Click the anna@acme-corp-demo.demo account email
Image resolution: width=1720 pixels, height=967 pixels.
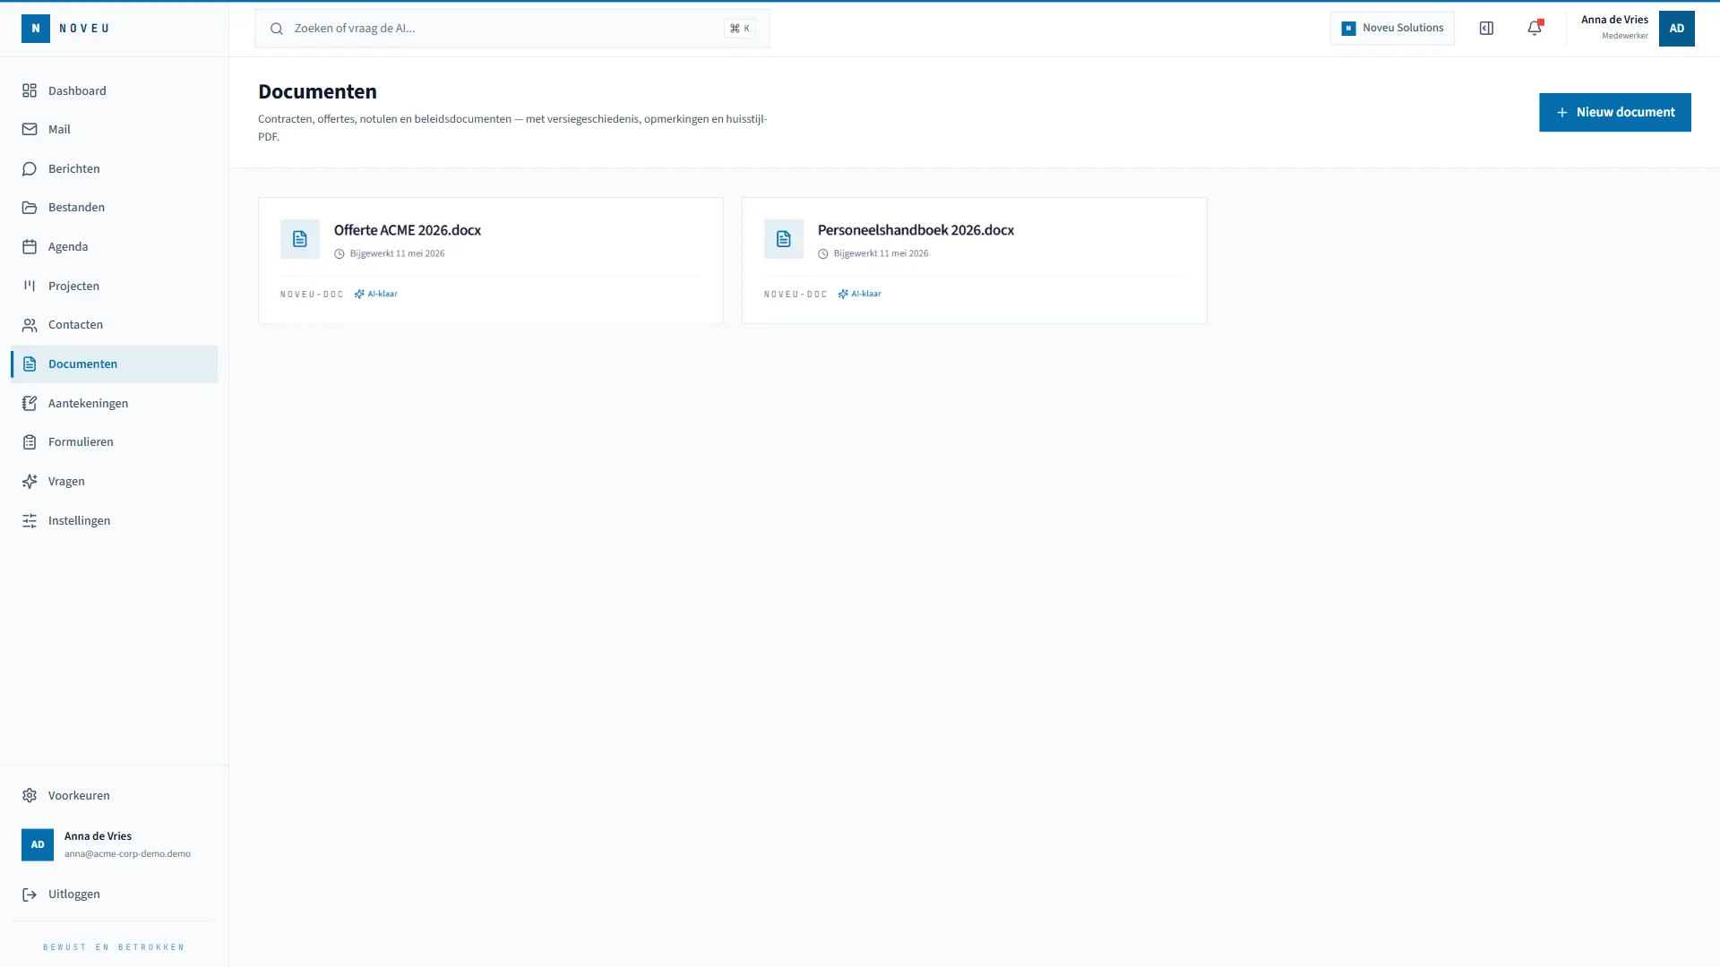127,853
